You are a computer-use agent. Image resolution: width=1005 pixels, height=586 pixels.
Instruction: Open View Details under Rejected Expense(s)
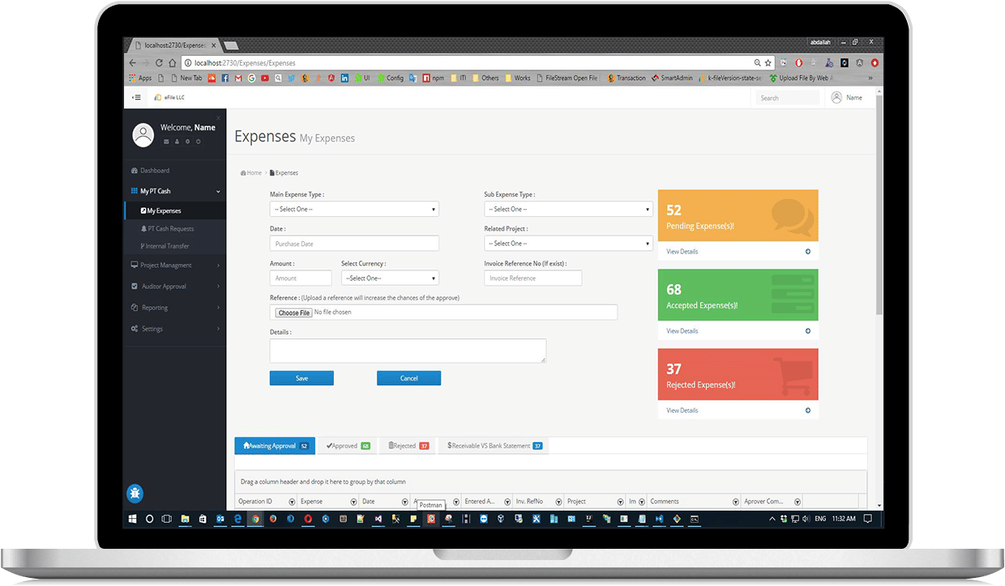[x=682, y=410]
